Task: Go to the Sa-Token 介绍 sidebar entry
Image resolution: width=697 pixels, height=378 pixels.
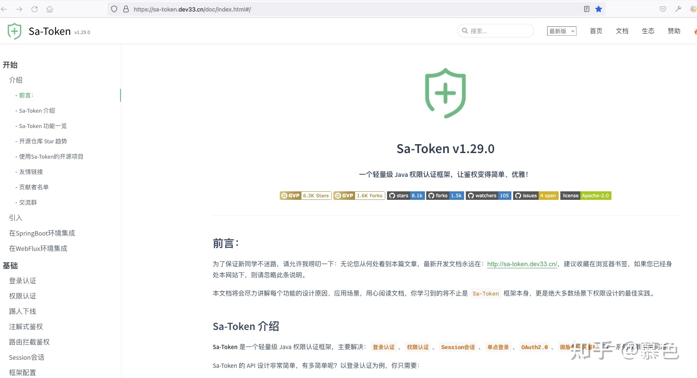Action: click(37, 111)
